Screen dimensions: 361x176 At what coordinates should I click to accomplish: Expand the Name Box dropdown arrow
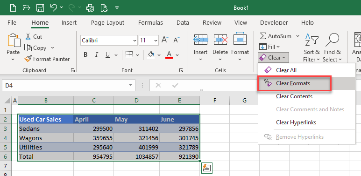coord(131,85)
